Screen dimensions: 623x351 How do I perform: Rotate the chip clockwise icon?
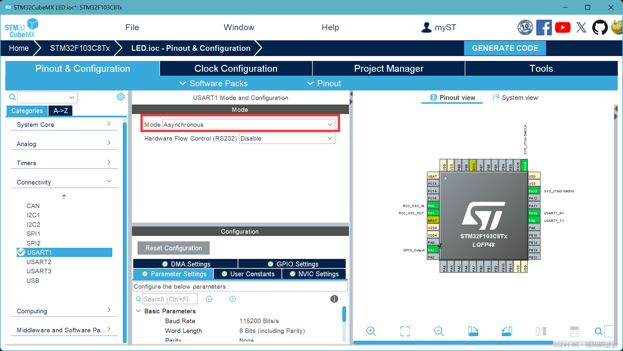pos(473,331)
